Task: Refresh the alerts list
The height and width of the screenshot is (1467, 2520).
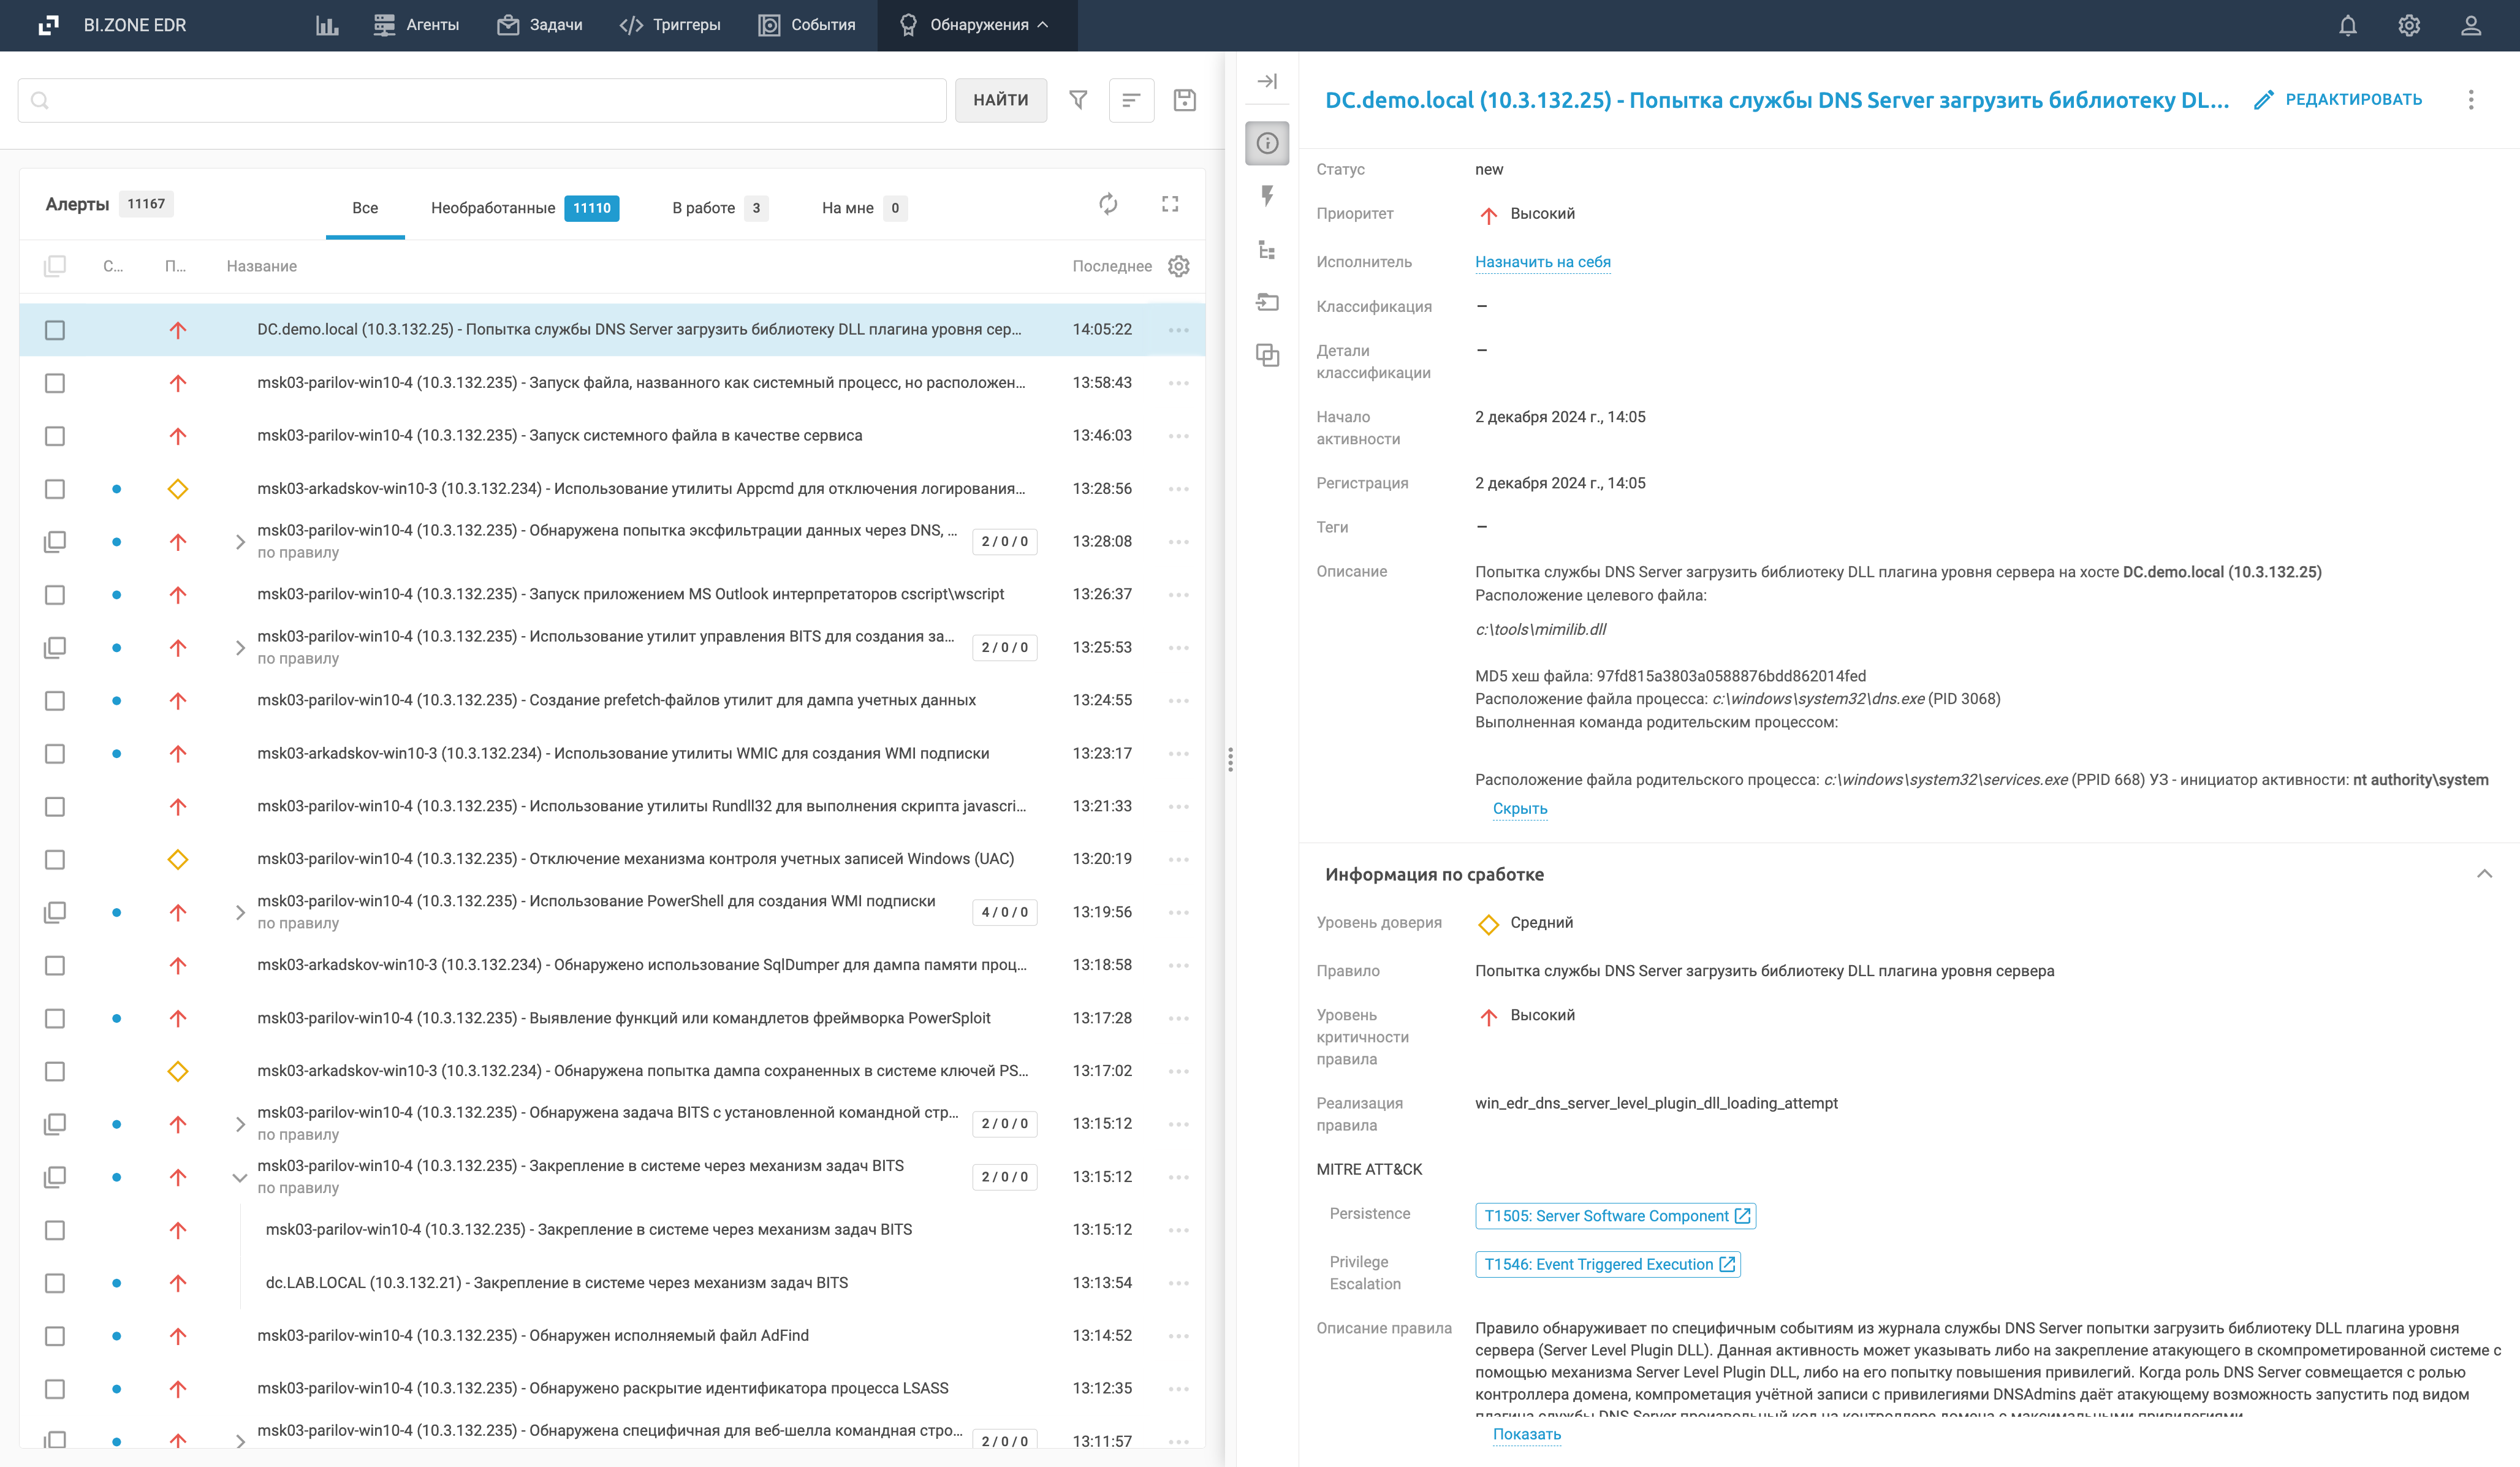Action: (1108, 205)
